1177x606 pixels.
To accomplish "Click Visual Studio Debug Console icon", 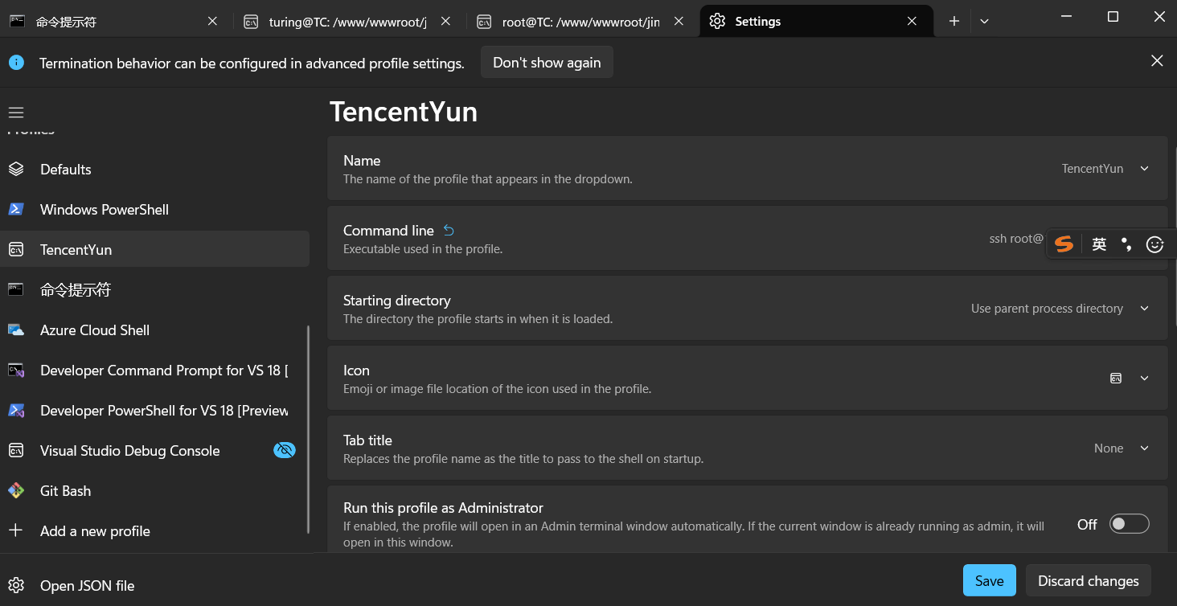I will [x=16, y=451].
